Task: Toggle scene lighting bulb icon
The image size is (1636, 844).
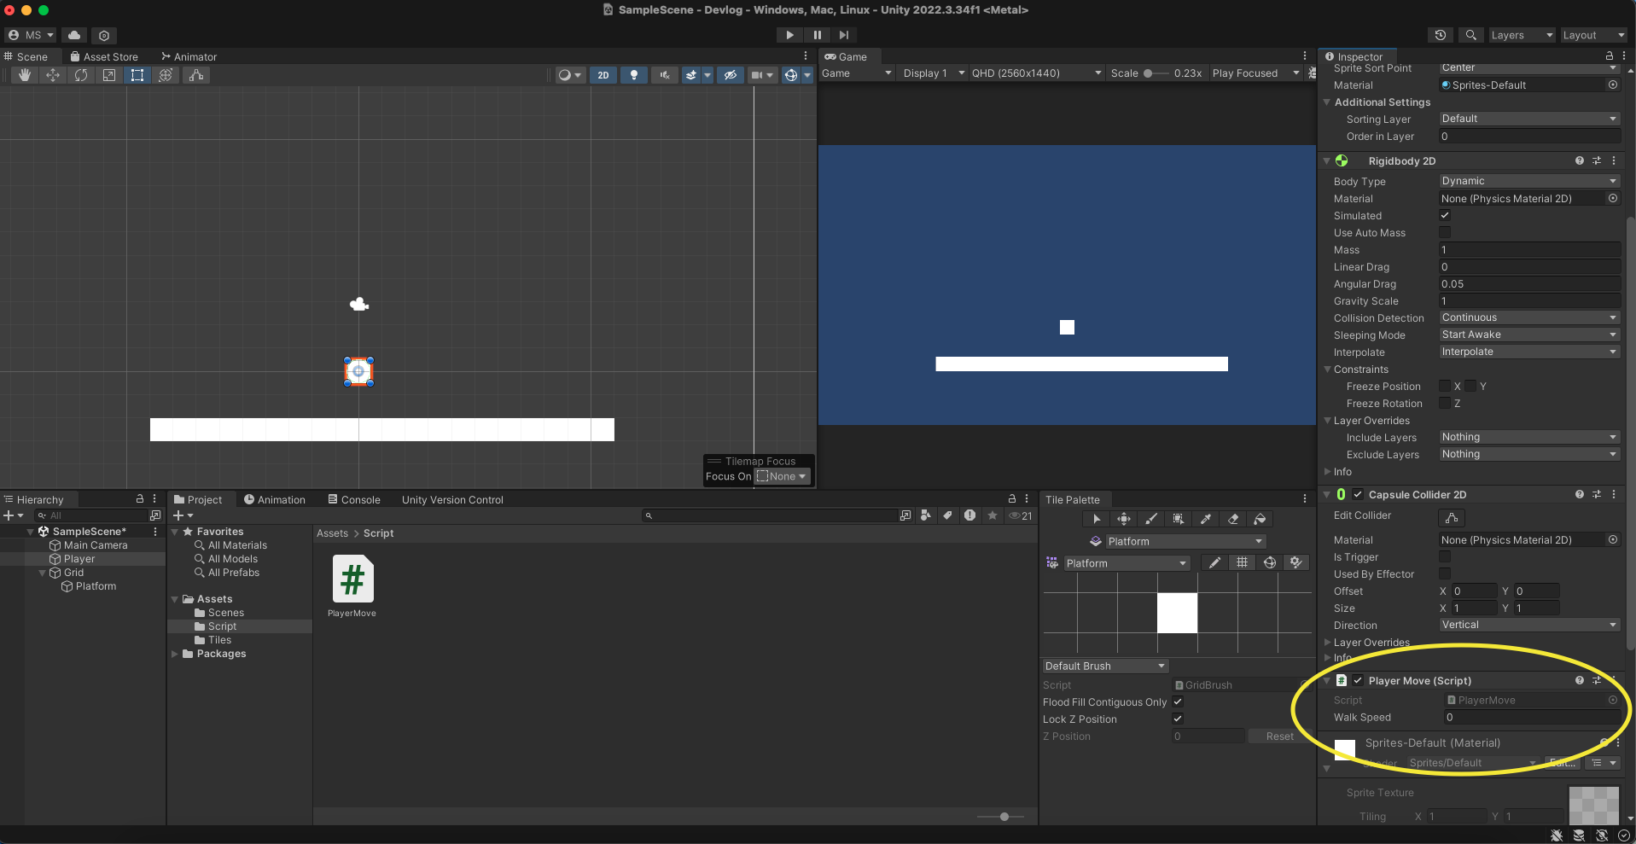Action: 633,75
